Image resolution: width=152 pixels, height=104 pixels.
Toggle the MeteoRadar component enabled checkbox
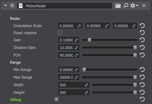(x=12, y=5)
